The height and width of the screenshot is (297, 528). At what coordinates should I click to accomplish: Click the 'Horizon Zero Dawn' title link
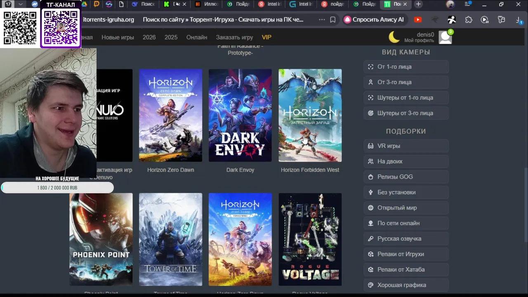pyautogui.click(x=170, y=170)
